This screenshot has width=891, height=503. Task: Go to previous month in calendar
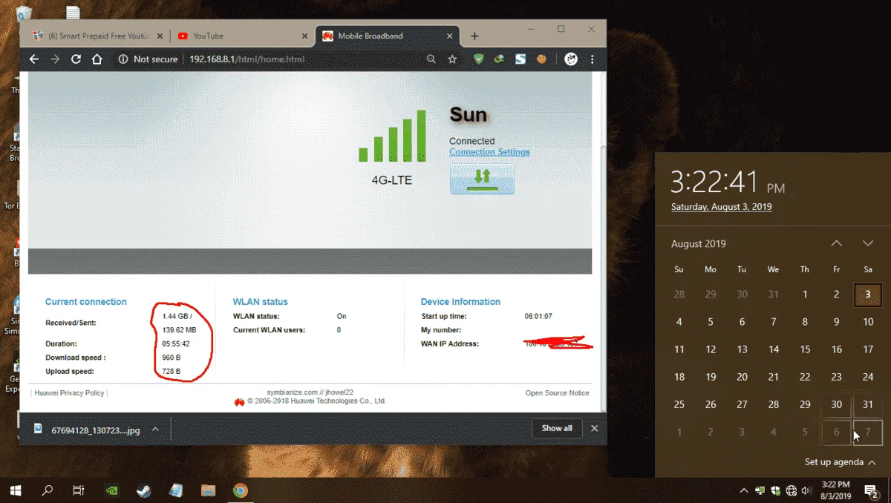point(836,243)
